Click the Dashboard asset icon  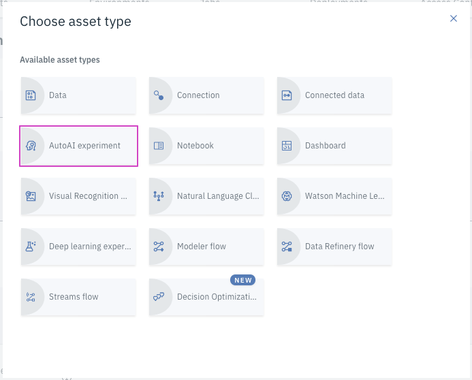point(287,146)
